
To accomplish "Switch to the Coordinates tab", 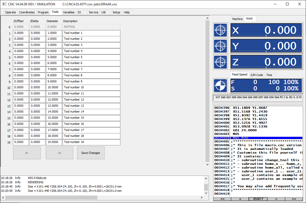I will coord(27,12).
